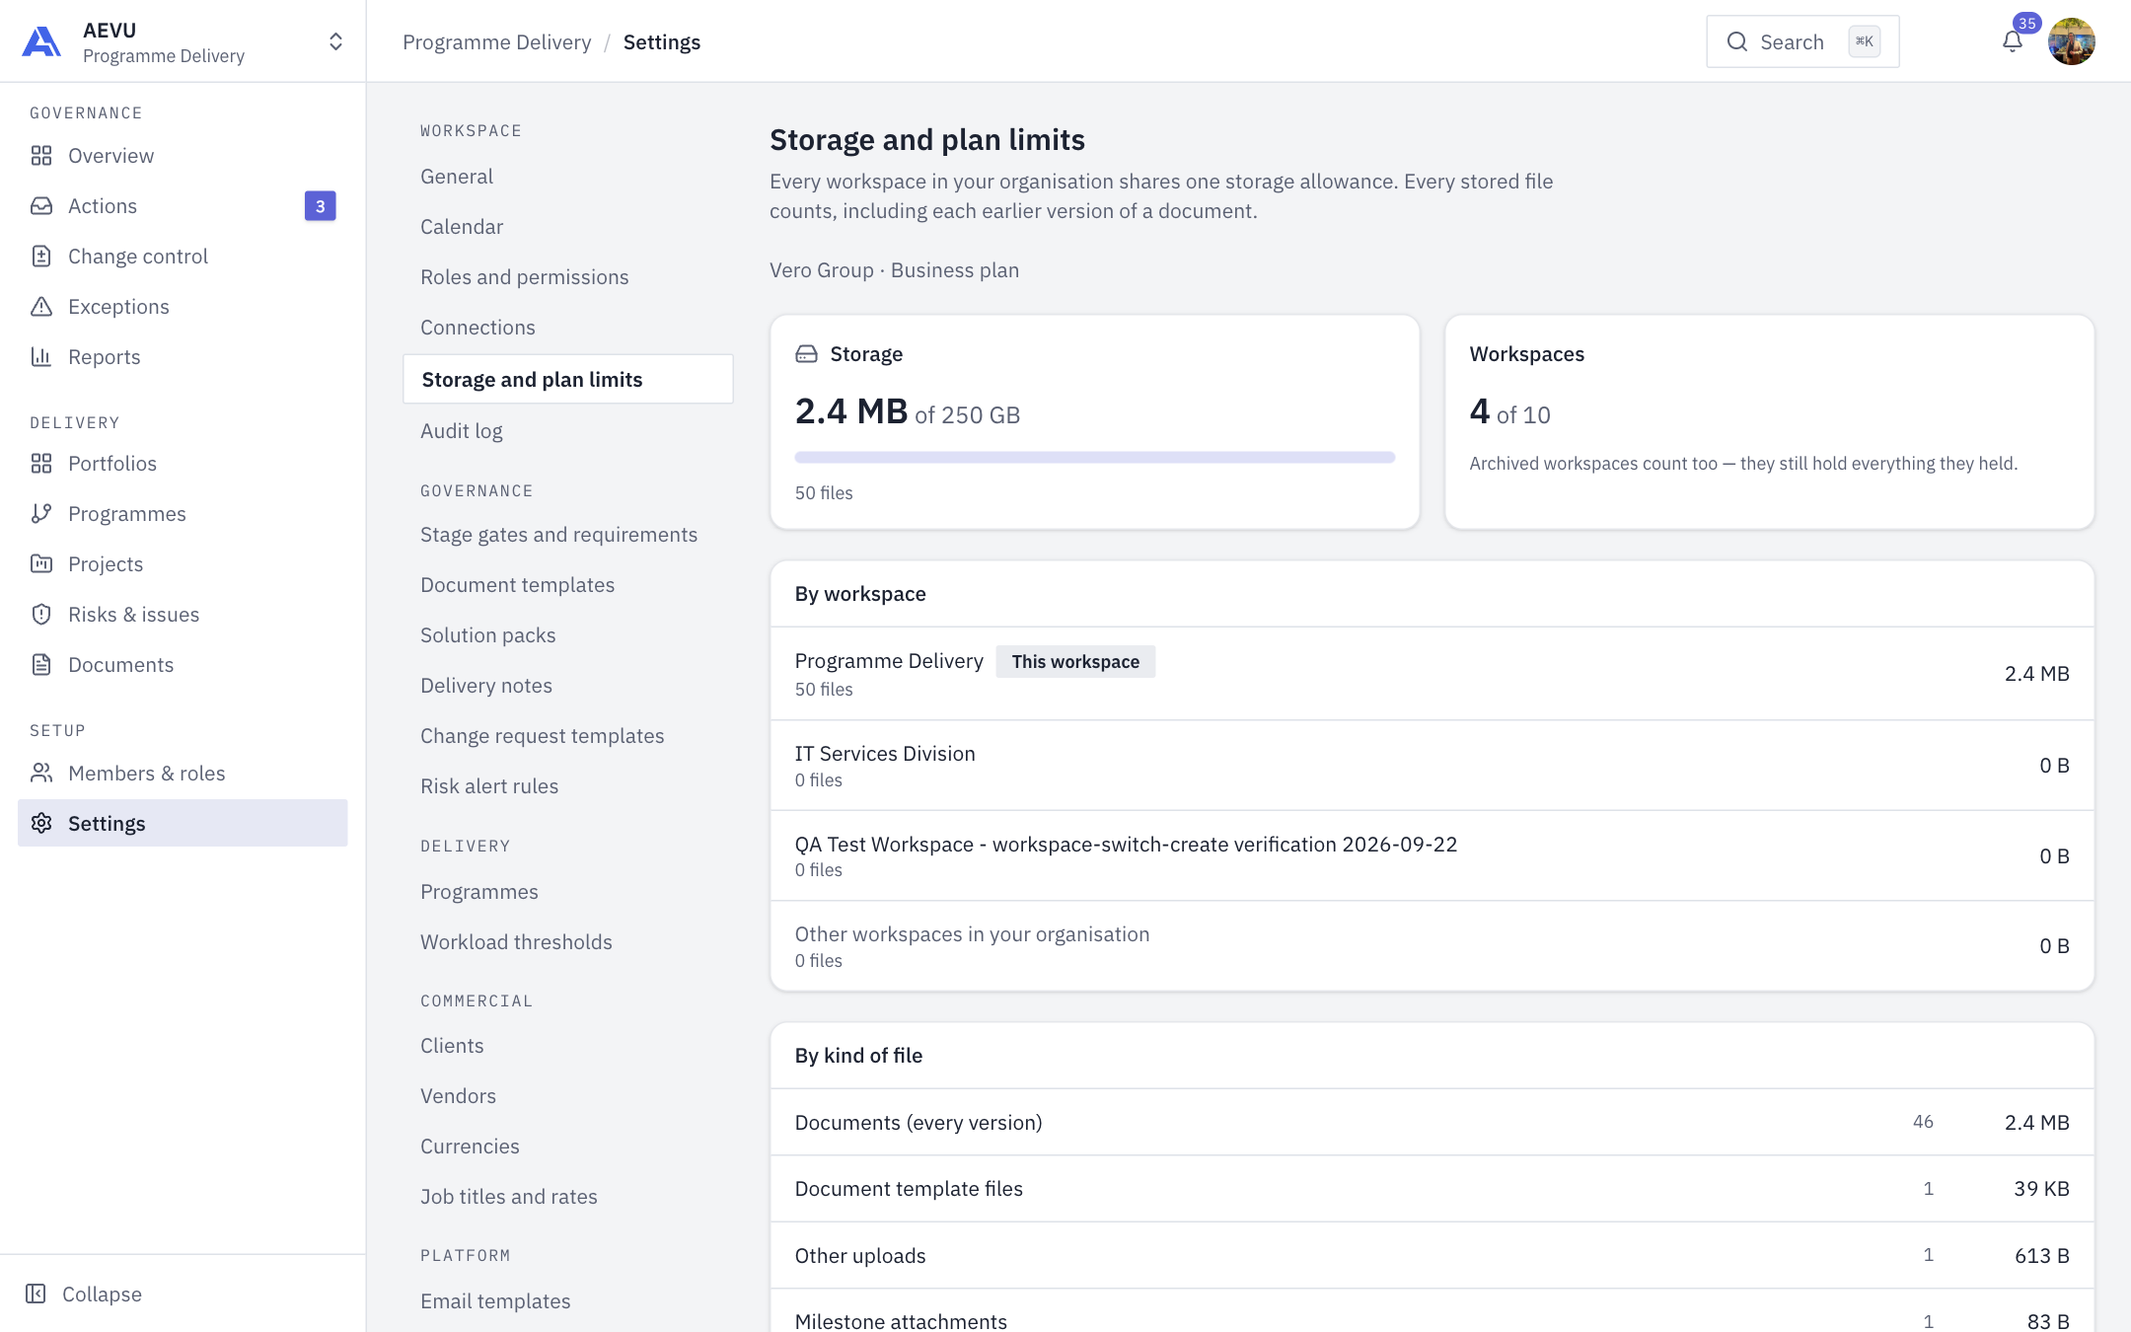Screen dimensions: 2131x1332
Task: Click the Portfolios grid icon
Action: pos(41,464)
